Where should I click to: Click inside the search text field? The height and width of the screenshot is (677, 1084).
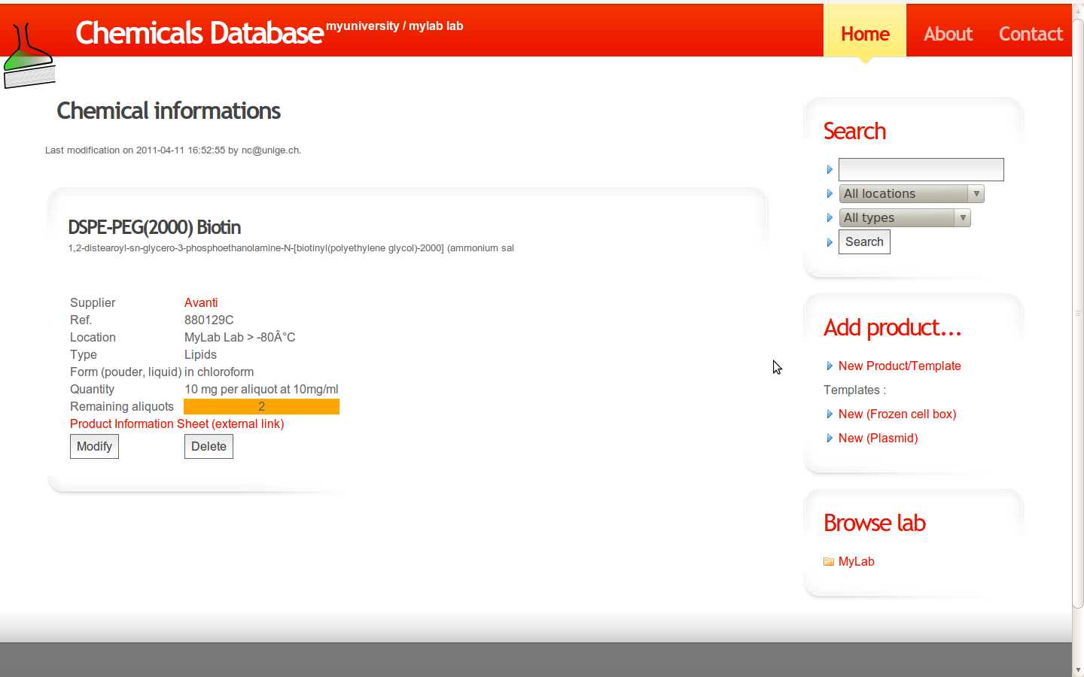920,169
